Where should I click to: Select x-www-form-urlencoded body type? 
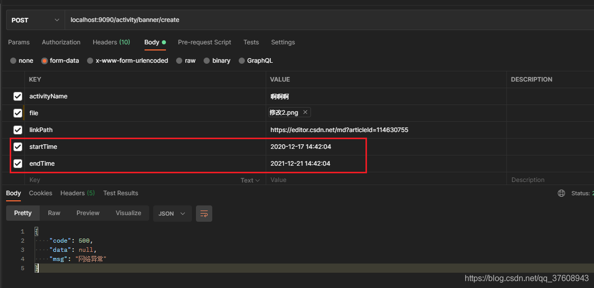(128, 61)
